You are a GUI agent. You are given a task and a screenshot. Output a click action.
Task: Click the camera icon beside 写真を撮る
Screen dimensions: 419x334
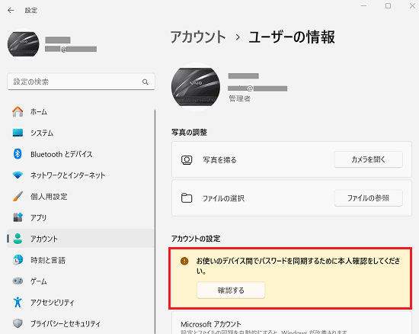tap(187, 160)
